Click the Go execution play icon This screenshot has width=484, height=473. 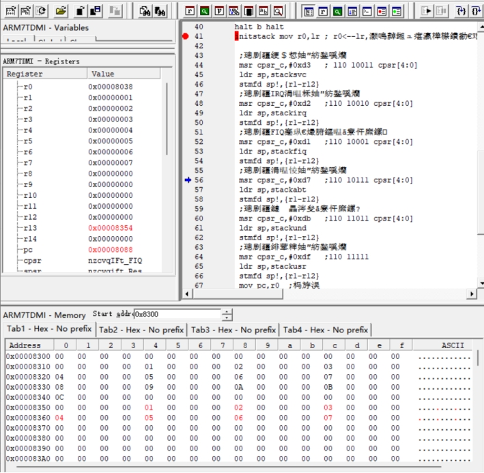pos(426,12)
